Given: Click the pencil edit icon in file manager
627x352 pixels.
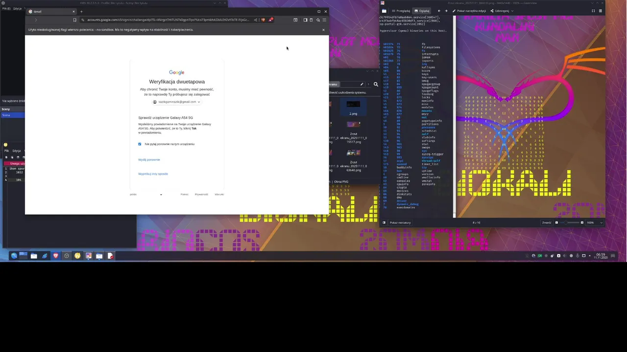Looking at the screenshot, I should pyautogui.click(x=362, y=84).
